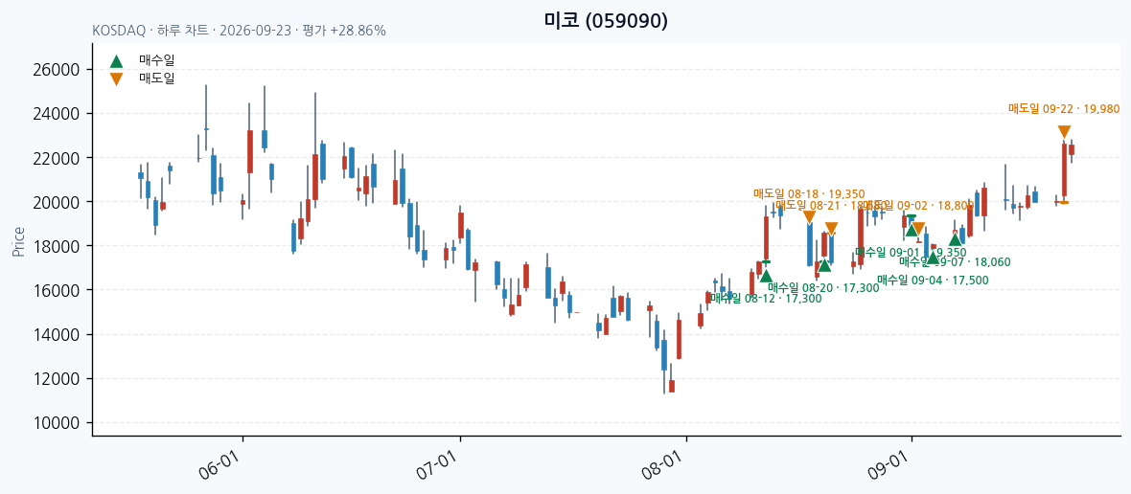1131x494 pixels.
Task: Click the 08-21 orange sell triangle marker
Action: tap(831, 229)
